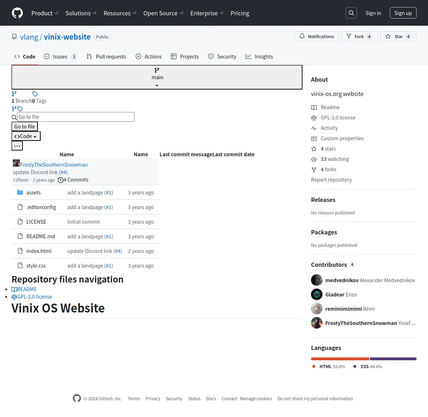Viewport: 428px width, 417px height.
Task: Focus the Go to file search field
Action: [76, 117]
